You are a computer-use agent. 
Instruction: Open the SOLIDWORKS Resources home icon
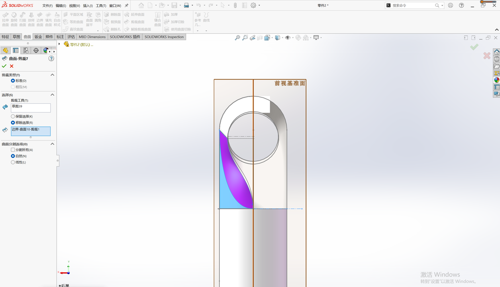497,52
